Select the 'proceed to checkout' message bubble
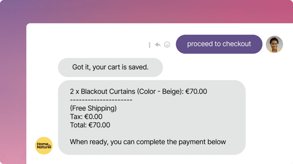 219,44
